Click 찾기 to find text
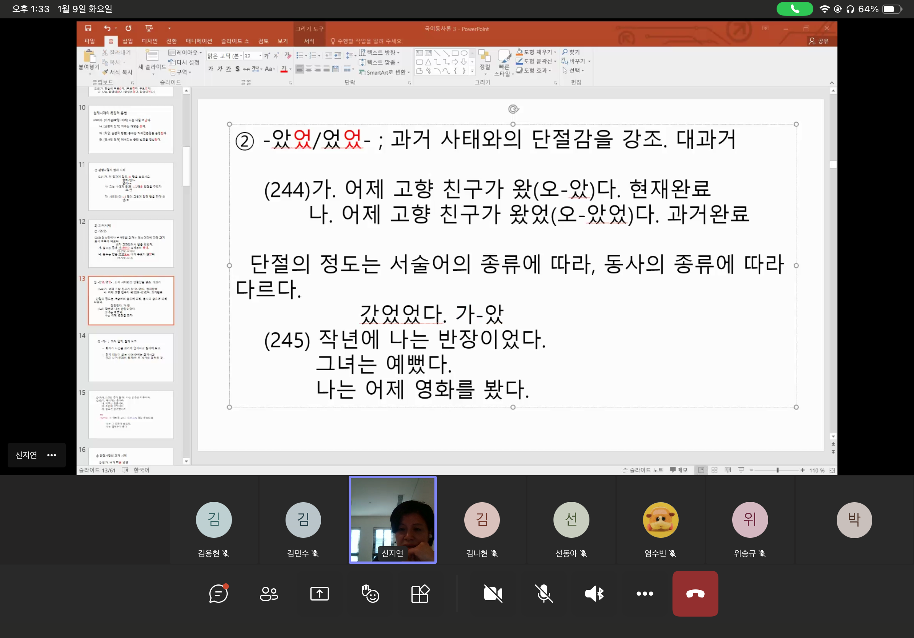Screen dimensions: 914x638 click(571, 52)
